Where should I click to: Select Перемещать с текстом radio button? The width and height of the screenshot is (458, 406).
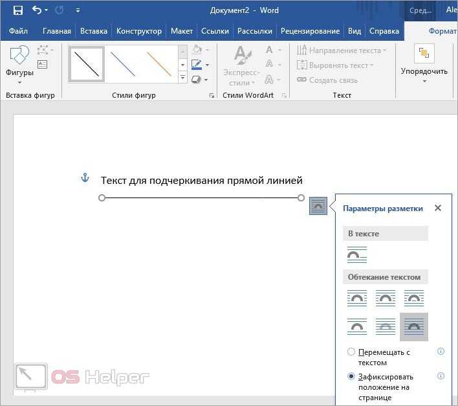coord(351,352)
